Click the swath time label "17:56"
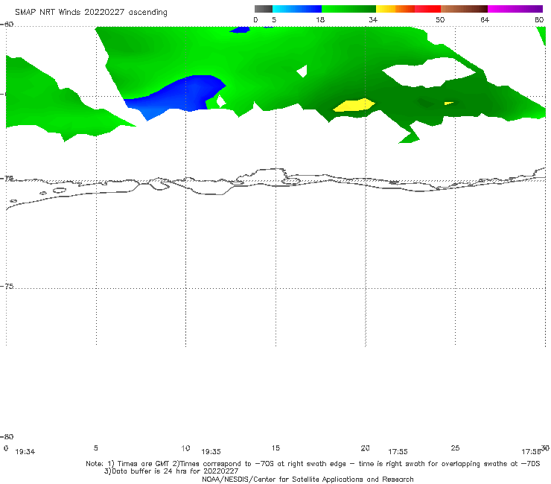Screen dimensions: 551x484 (x=531, y=452)
